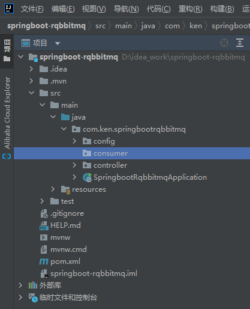Collapse the main folder
This screenshot has height=309, width=250.
click(42, 105)
